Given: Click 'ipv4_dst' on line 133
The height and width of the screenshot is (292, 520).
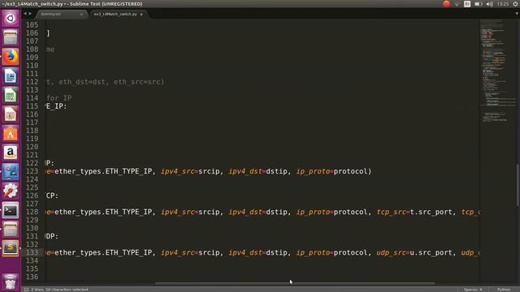Looking at the screenshot, I should 245,252.
